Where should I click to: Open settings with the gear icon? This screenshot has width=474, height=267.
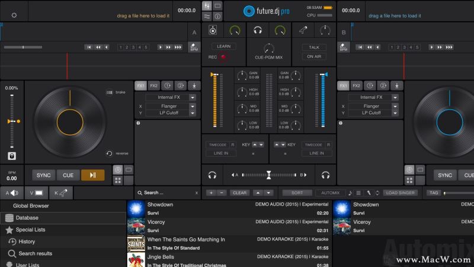pos(14,15)
